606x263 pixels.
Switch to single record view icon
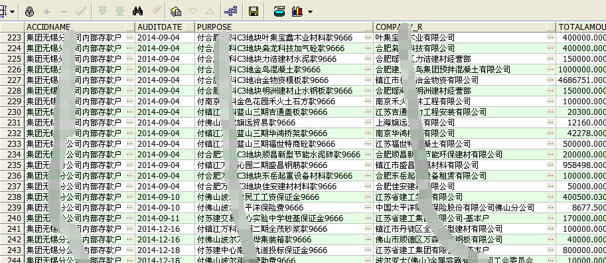176,11
